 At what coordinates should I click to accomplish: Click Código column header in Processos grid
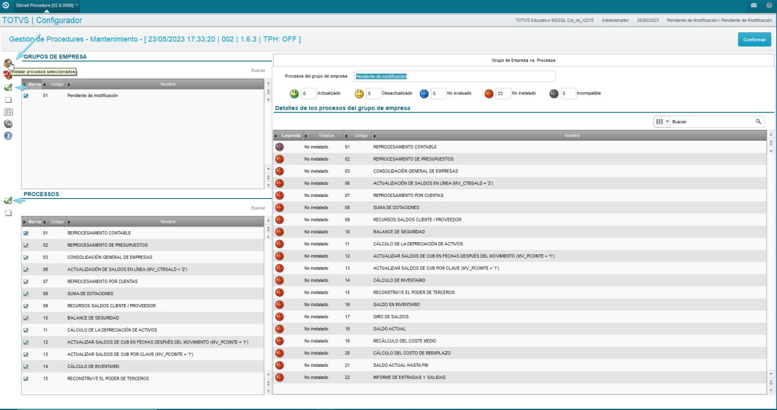[x=56, y=221]
